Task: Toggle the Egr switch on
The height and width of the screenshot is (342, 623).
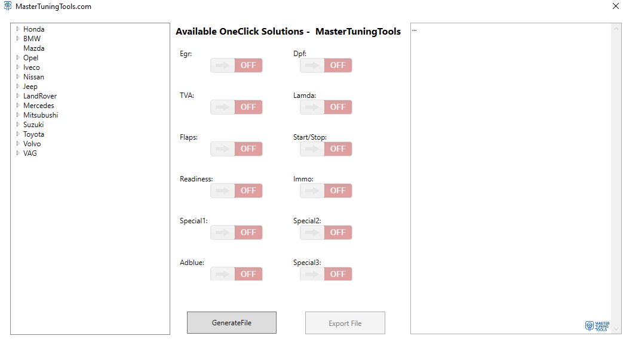Action: [237, 65]
